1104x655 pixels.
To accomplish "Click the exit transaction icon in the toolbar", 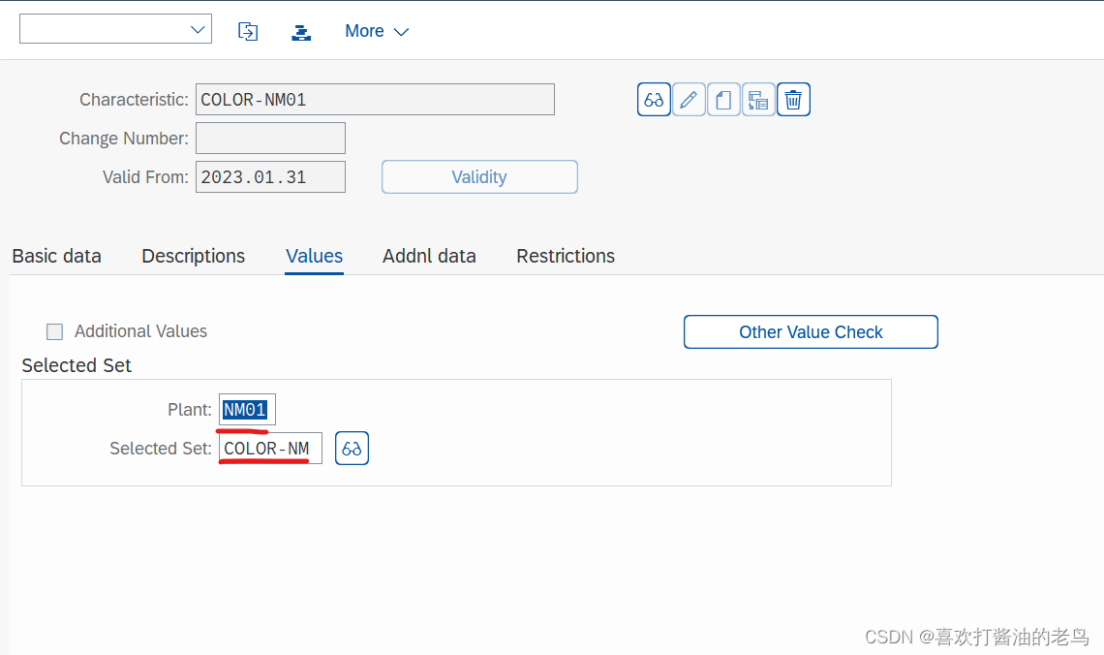I will [x=248, y=31].
